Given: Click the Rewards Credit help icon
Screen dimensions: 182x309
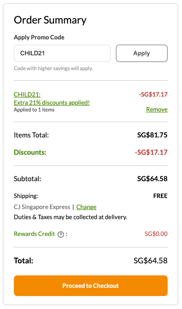Looking at the screenshot, I should tap(61, 235).
